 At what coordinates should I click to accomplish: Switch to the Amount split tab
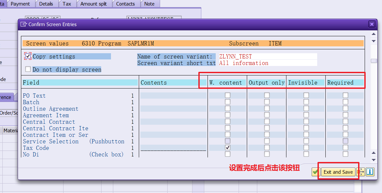tap(94, 4)
